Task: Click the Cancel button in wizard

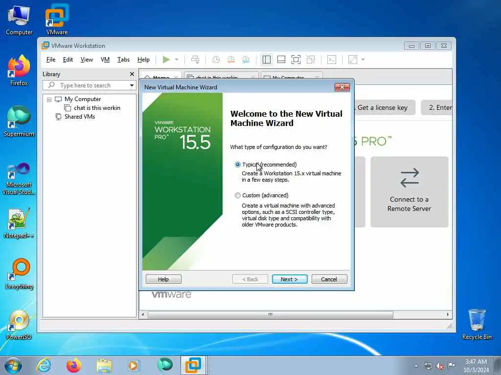Action: click(x=329, y=279)
